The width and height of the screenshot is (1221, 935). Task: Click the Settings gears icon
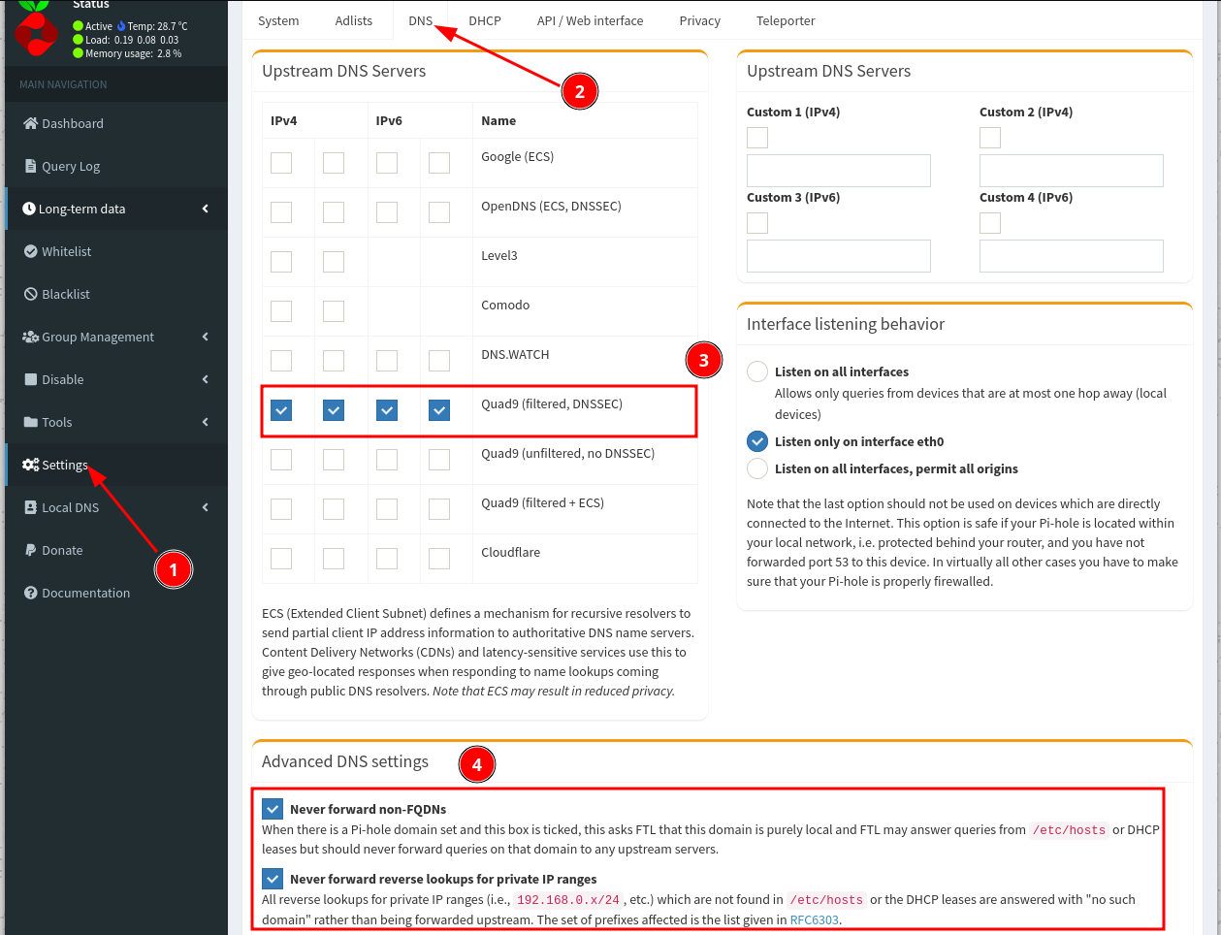pyautogui.click(x=31, y=465)
